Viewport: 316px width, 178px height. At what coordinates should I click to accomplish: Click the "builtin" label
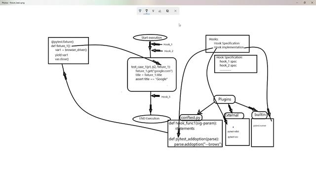260,115
